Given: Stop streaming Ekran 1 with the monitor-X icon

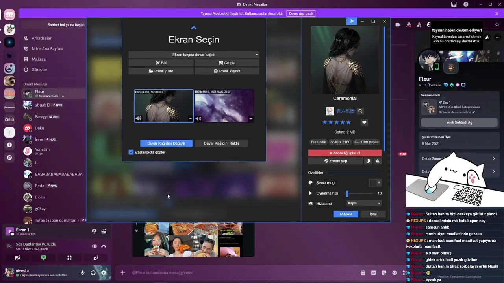Looking at the screenshot, I should tap(94, 232).
